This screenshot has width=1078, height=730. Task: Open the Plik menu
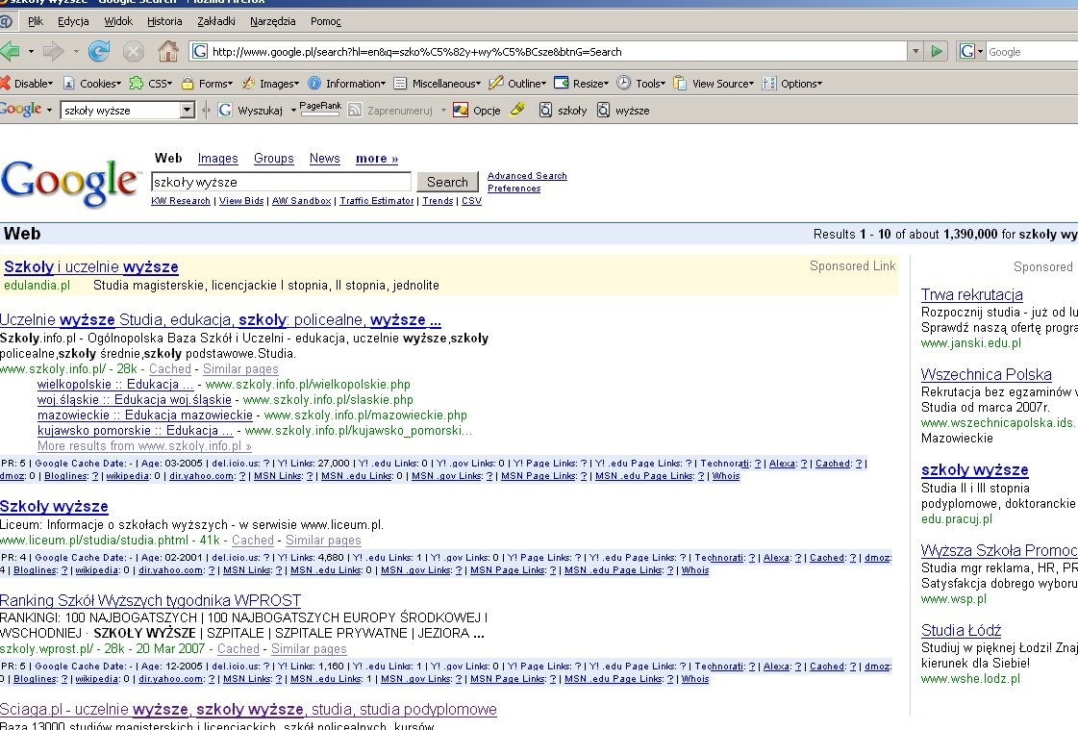point(36,21)
